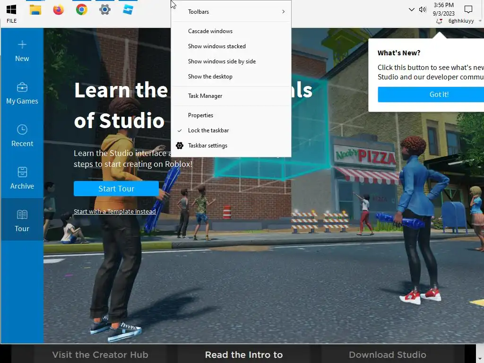484x363 pixels.
Task: Show hidden system tray icons
Action: pos(412,9)
